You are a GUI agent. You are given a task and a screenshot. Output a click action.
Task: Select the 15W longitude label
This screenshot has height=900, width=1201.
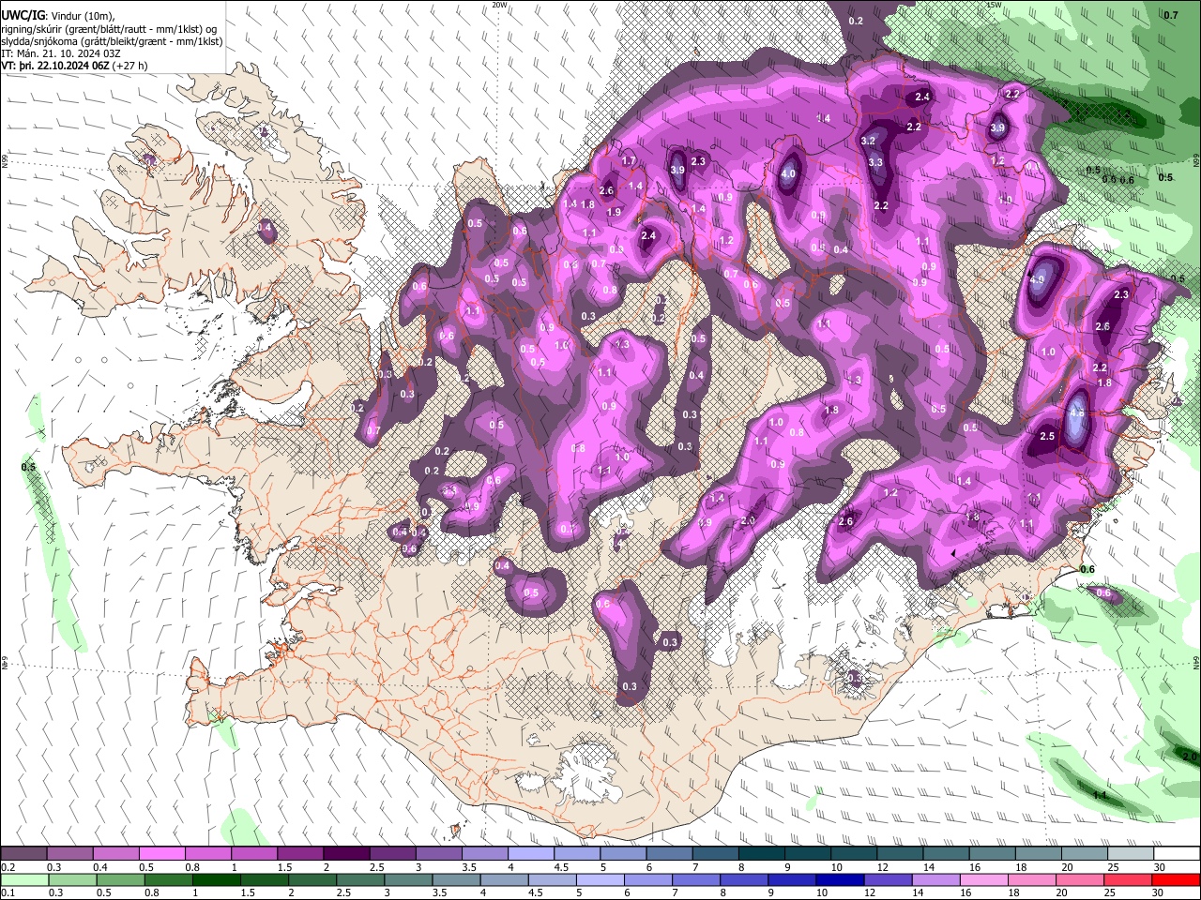(994, 5)
